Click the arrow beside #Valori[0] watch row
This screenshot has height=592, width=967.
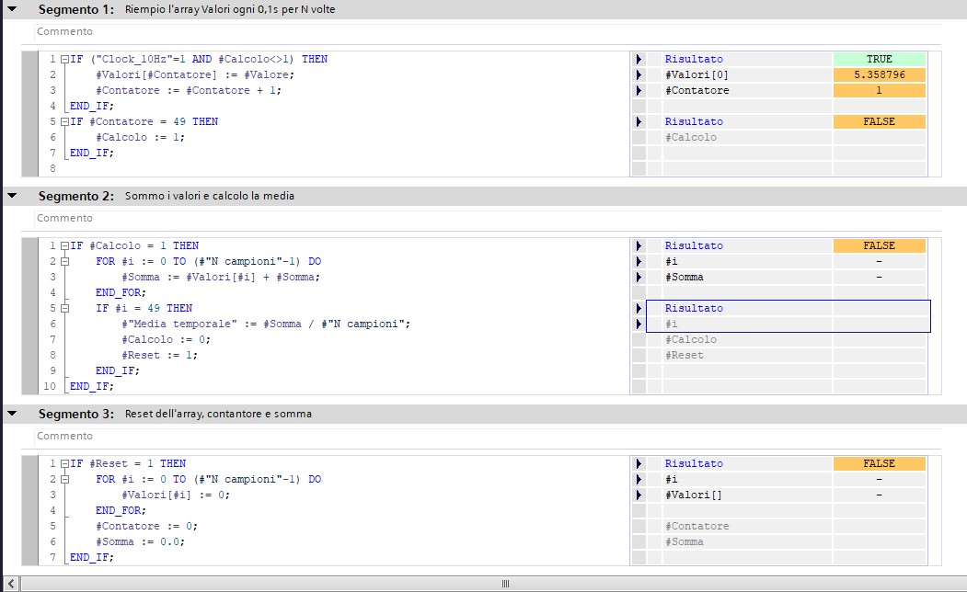point(639,74)
